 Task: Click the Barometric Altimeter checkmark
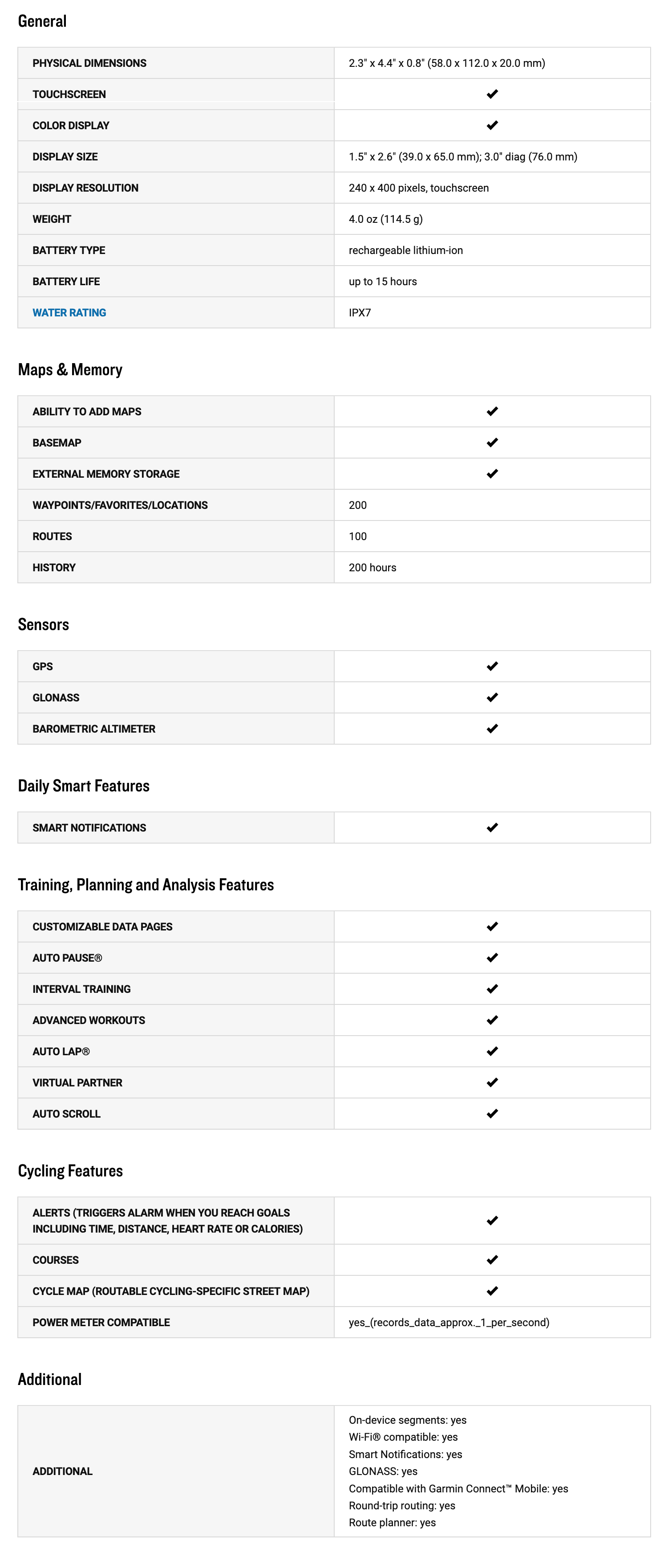click(492, 728)
